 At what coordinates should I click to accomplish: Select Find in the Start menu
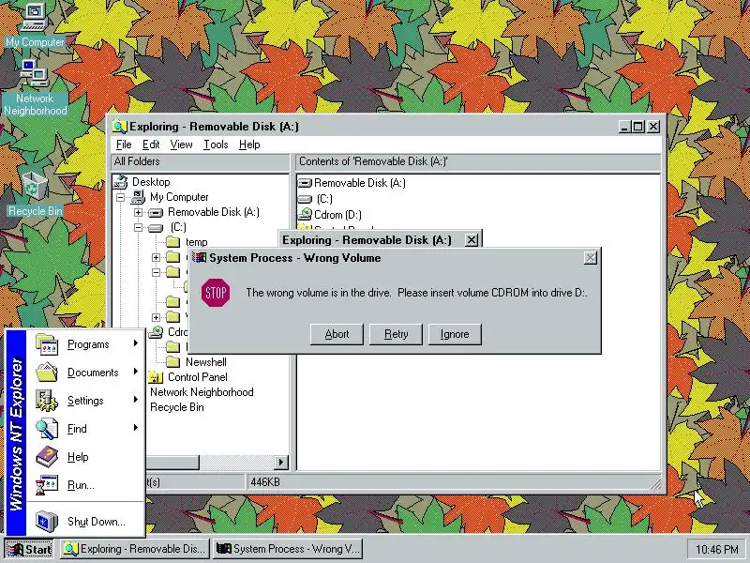coord(86,429)
